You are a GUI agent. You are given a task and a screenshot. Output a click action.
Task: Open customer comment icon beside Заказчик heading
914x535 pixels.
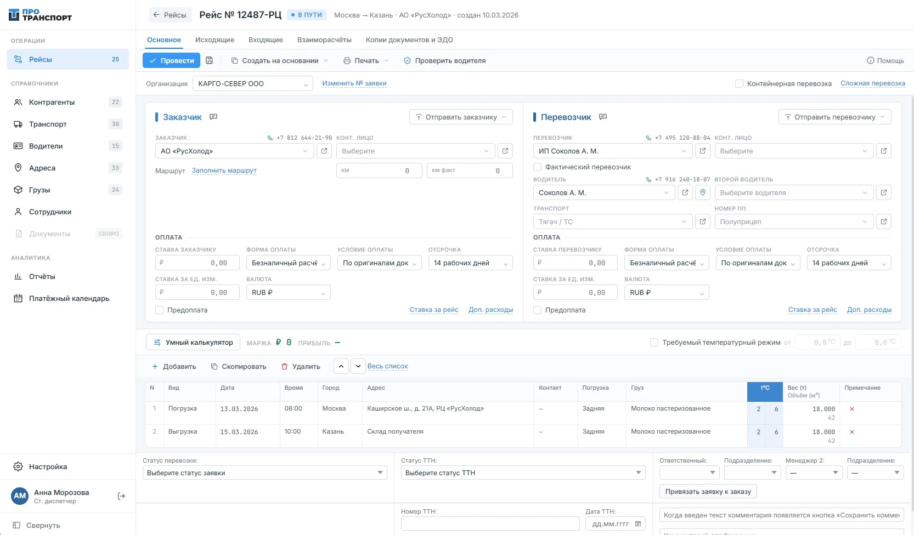[x=213, y=117]
